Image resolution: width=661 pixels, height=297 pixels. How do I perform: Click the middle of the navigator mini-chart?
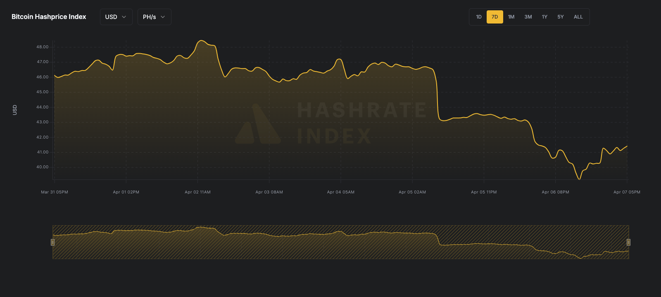click(x=340, y=242)
